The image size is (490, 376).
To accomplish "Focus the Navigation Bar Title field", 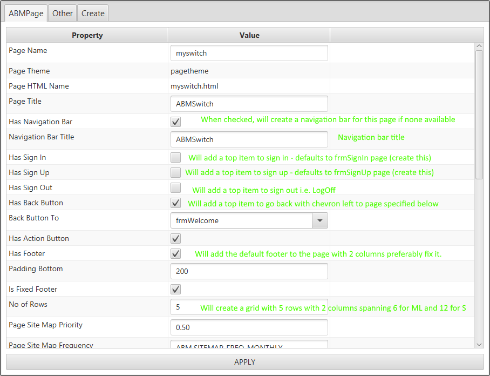I will (x=249, y=139).
